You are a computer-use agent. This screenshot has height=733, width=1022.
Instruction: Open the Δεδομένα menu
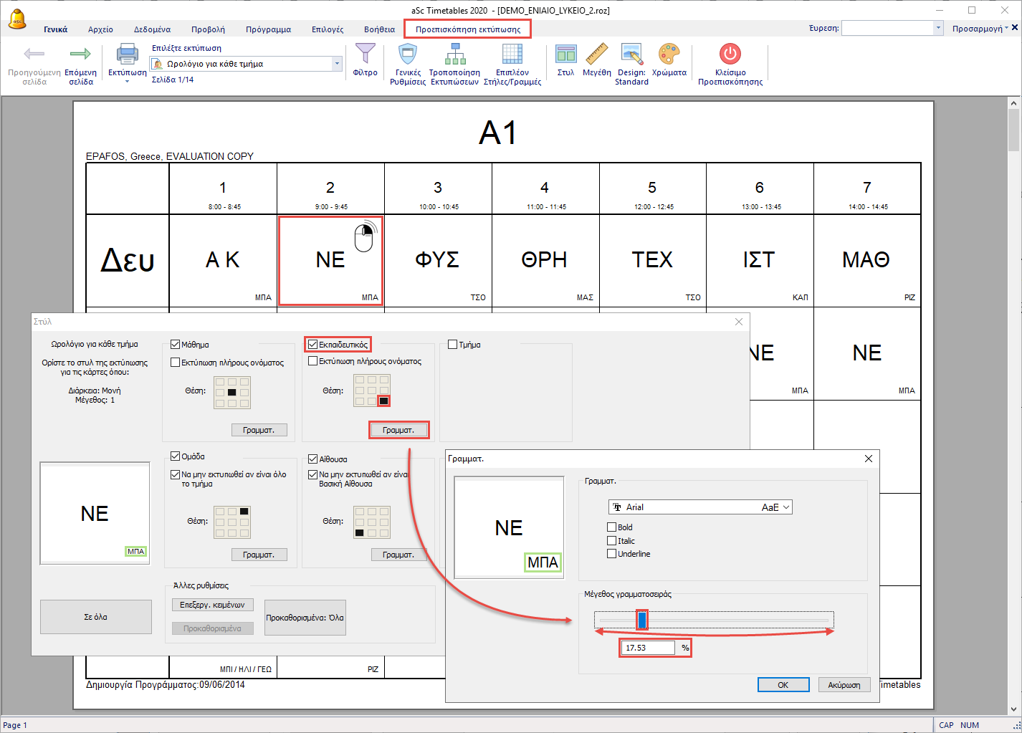152,29
